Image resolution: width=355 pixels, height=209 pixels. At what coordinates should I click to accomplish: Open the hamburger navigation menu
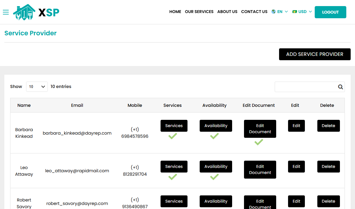coord(6,12)
